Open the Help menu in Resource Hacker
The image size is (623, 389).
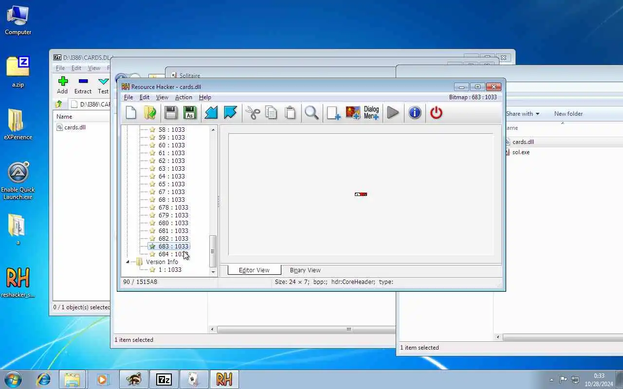[x=205, y=97]
